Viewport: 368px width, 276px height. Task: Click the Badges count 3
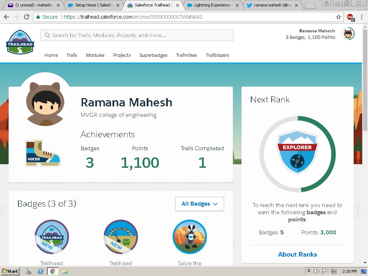89,163
